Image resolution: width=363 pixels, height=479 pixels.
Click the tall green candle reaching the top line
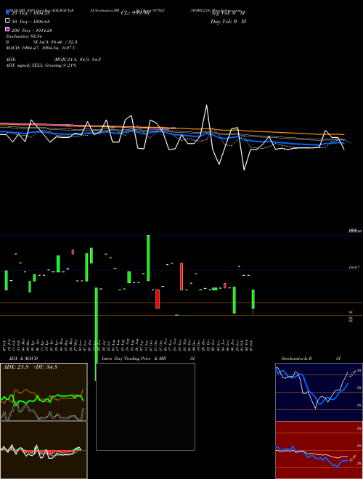148,258
